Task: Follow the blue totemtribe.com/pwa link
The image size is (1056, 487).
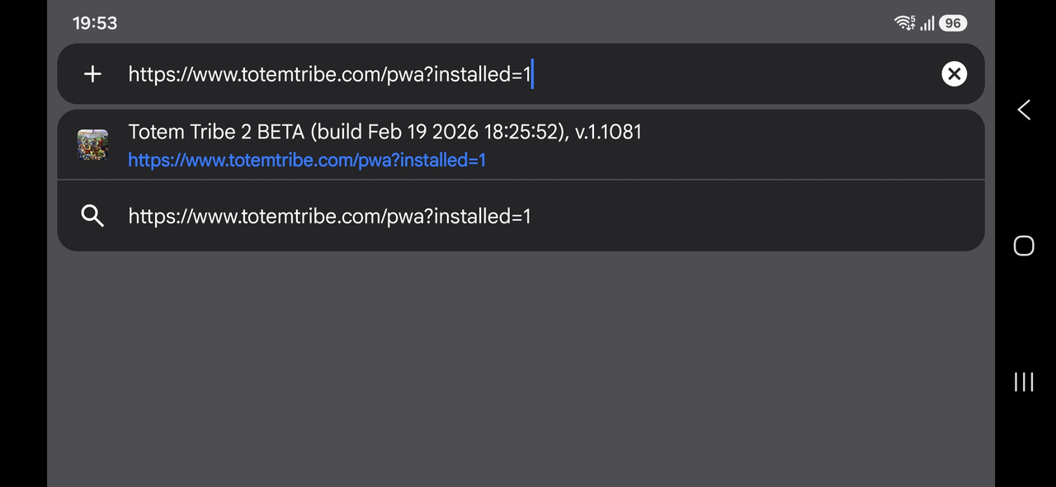Action: (x=307, y=160)
